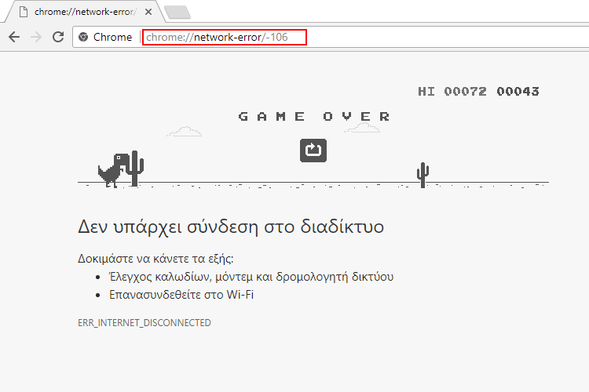Image resolution: width=589 pixels, height=392 pixels.
Task: Click the Επανασυνδεθείτε στο Wi-Fi suggestion
Action: [181, 295]
